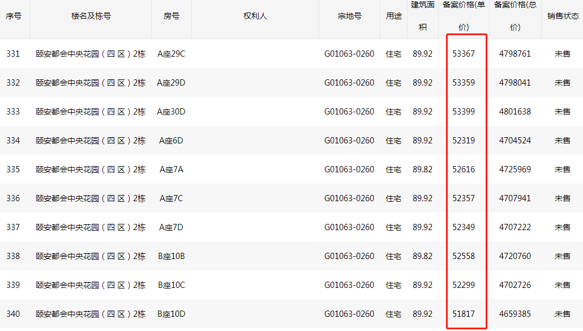
Task: Click room number A座7A
Action: click(171, 169)
